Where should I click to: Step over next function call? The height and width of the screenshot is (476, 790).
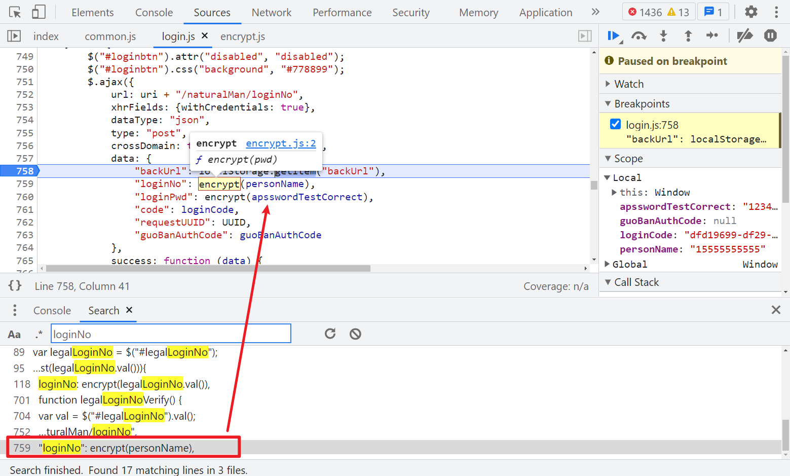tap(638, 36)
